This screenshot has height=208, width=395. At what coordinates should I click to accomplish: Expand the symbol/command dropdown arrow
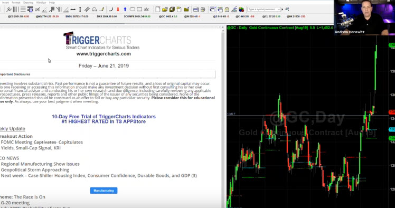279,10
